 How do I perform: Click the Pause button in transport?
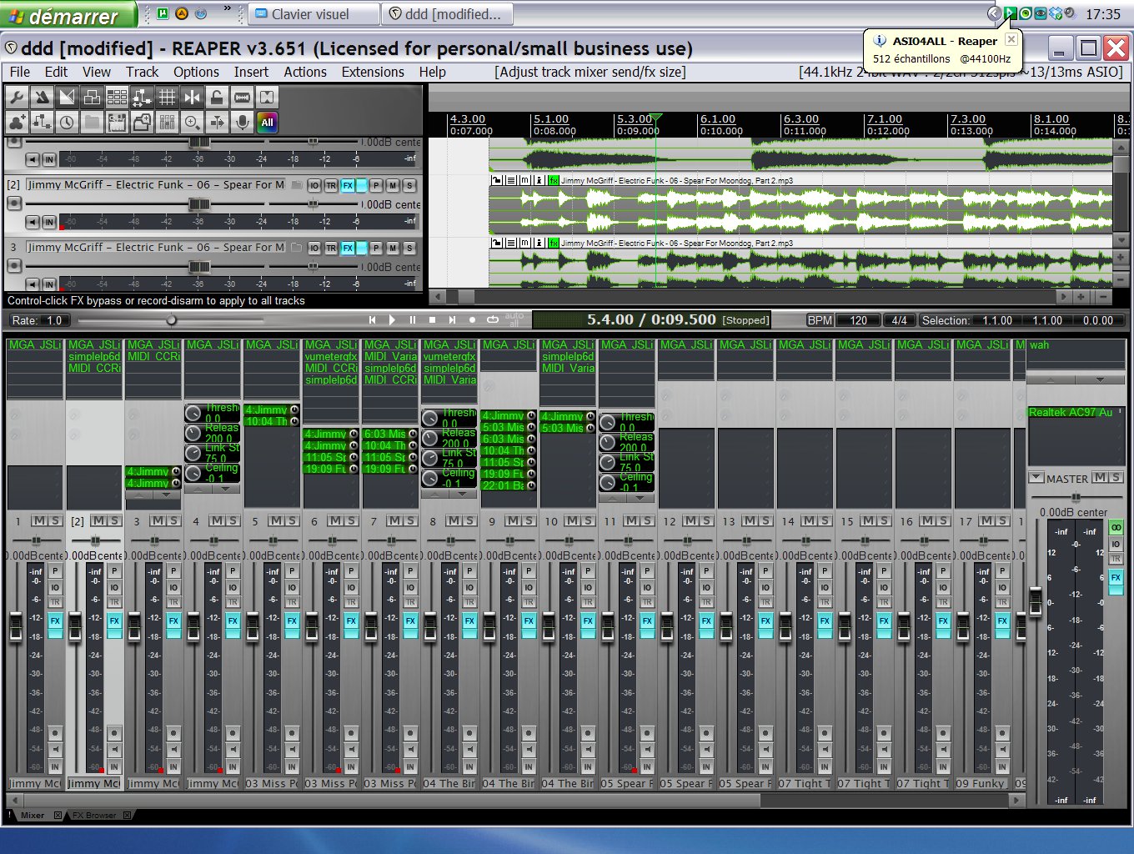click(412, 319)
